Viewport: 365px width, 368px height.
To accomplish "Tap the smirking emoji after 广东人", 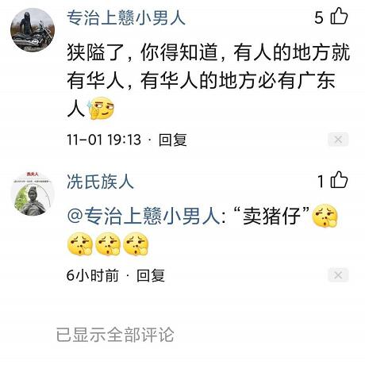I will coord(101,109).
